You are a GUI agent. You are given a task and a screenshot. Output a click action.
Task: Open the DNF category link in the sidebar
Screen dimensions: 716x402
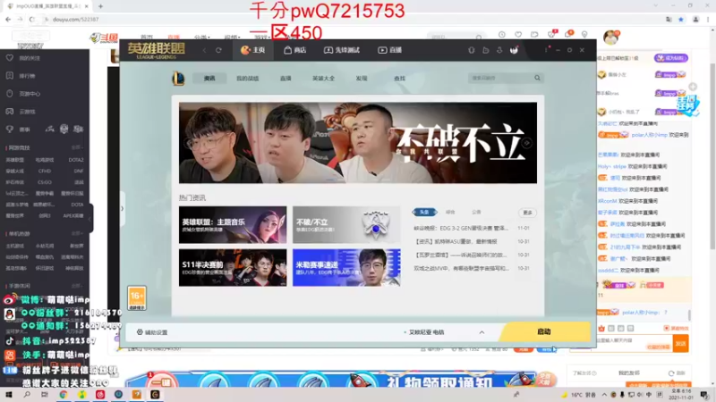click(79, 172)
